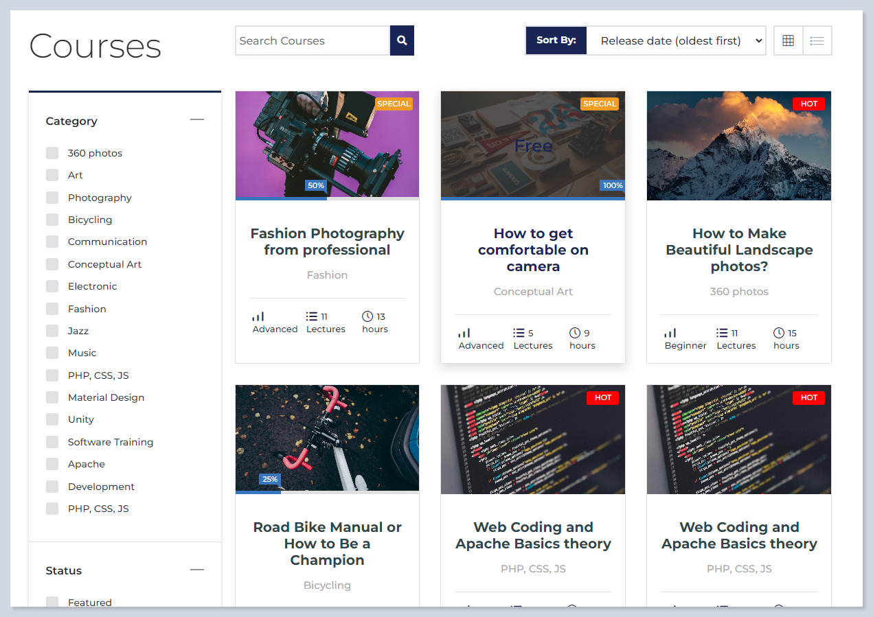Open the Road Bike Manual course title
Image resolution: width=873 pixels, height=617 pixels.
tap(327, 544)
